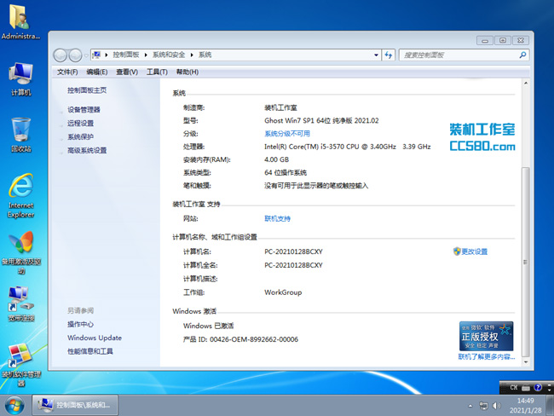Click the 更改设置 link
This screenshot has height=416, width=554.
475,251
